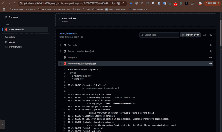Click the 'failed 8 minutes ago in 50s' text
This screenshot has height=132, width=222.
coord(71,37)
